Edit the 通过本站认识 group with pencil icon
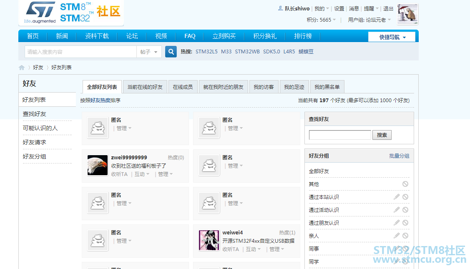470x269 pixels. [397, 197]
